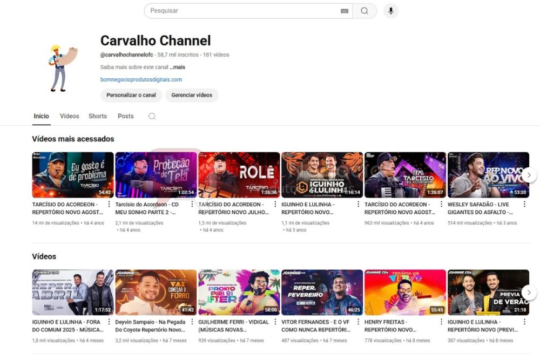Open options menu for Repertório Novo Julho video

click(x=275, y=205)
